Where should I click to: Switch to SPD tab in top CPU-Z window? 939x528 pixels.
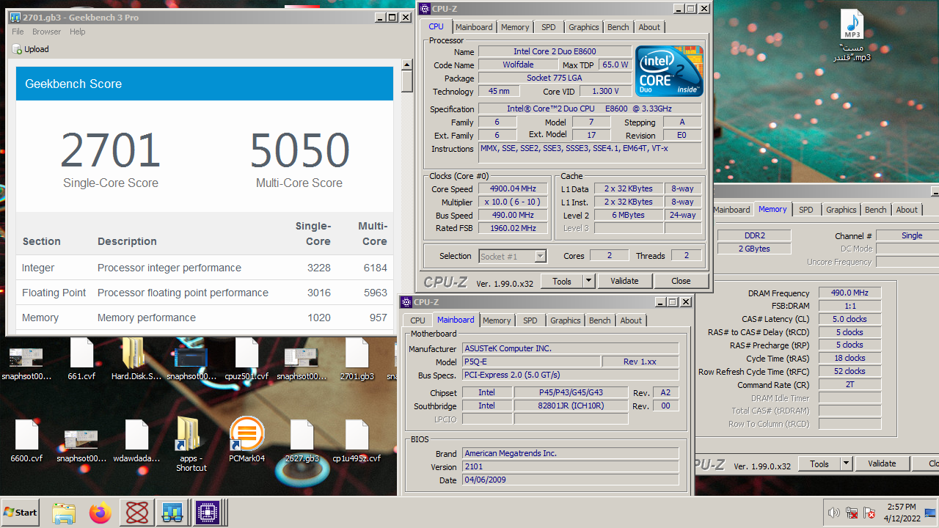(x=549, y=27)
